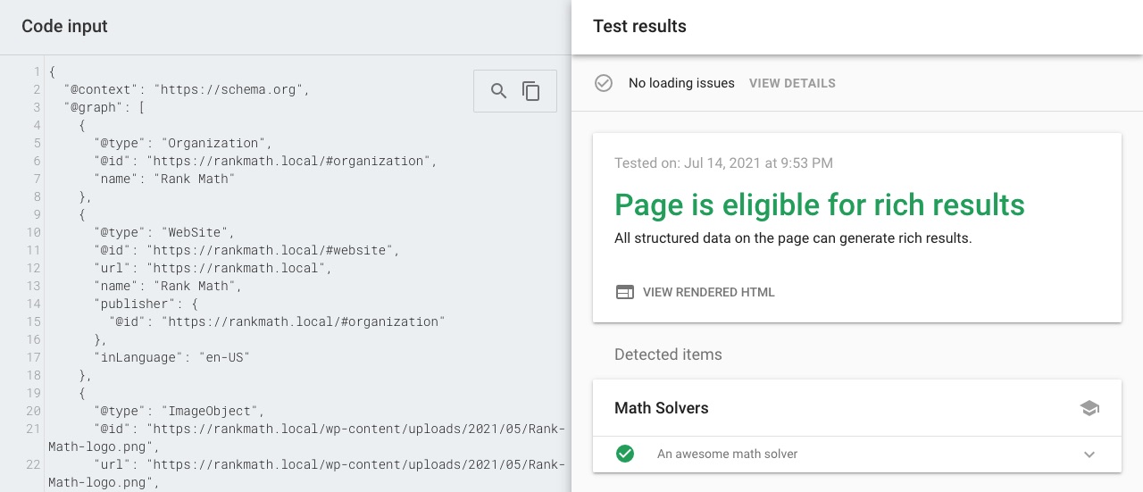Click the graduation cap Math Solvers icon

coord(1089,408)
